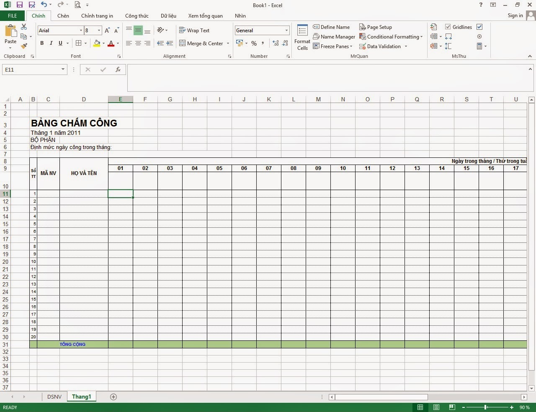536x412 pixels.
Task: Open the number format dropdown (General)
Action: 286,30
